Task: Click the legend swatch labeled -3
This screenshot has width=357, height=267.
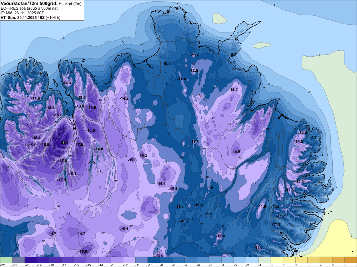Action: [x=240, y=260]
